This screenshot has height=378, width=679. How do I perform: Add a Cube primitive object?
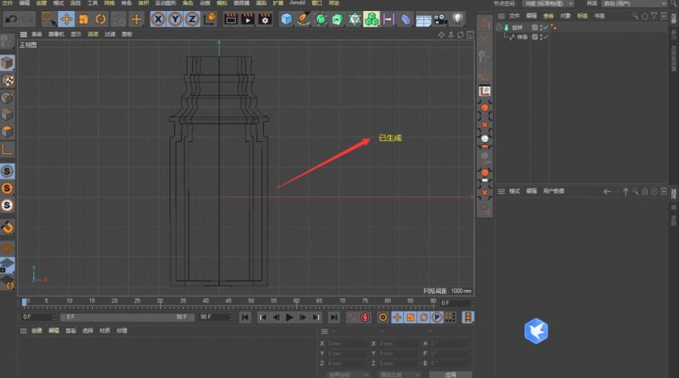(x=286, y=19)
